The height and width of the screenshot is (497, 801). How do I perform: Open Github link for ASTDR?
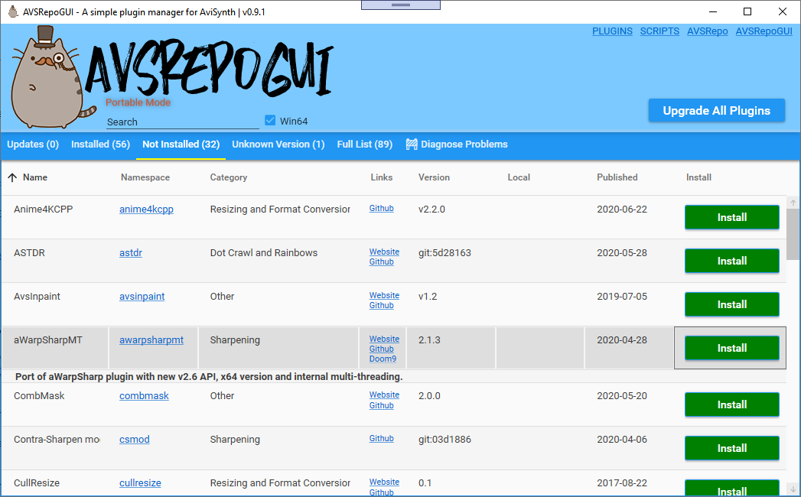[382, 262]
